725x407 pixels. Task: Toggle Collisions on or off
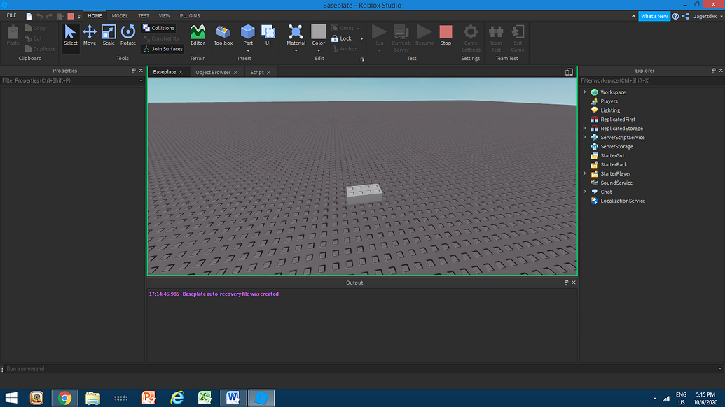point(160,28)
